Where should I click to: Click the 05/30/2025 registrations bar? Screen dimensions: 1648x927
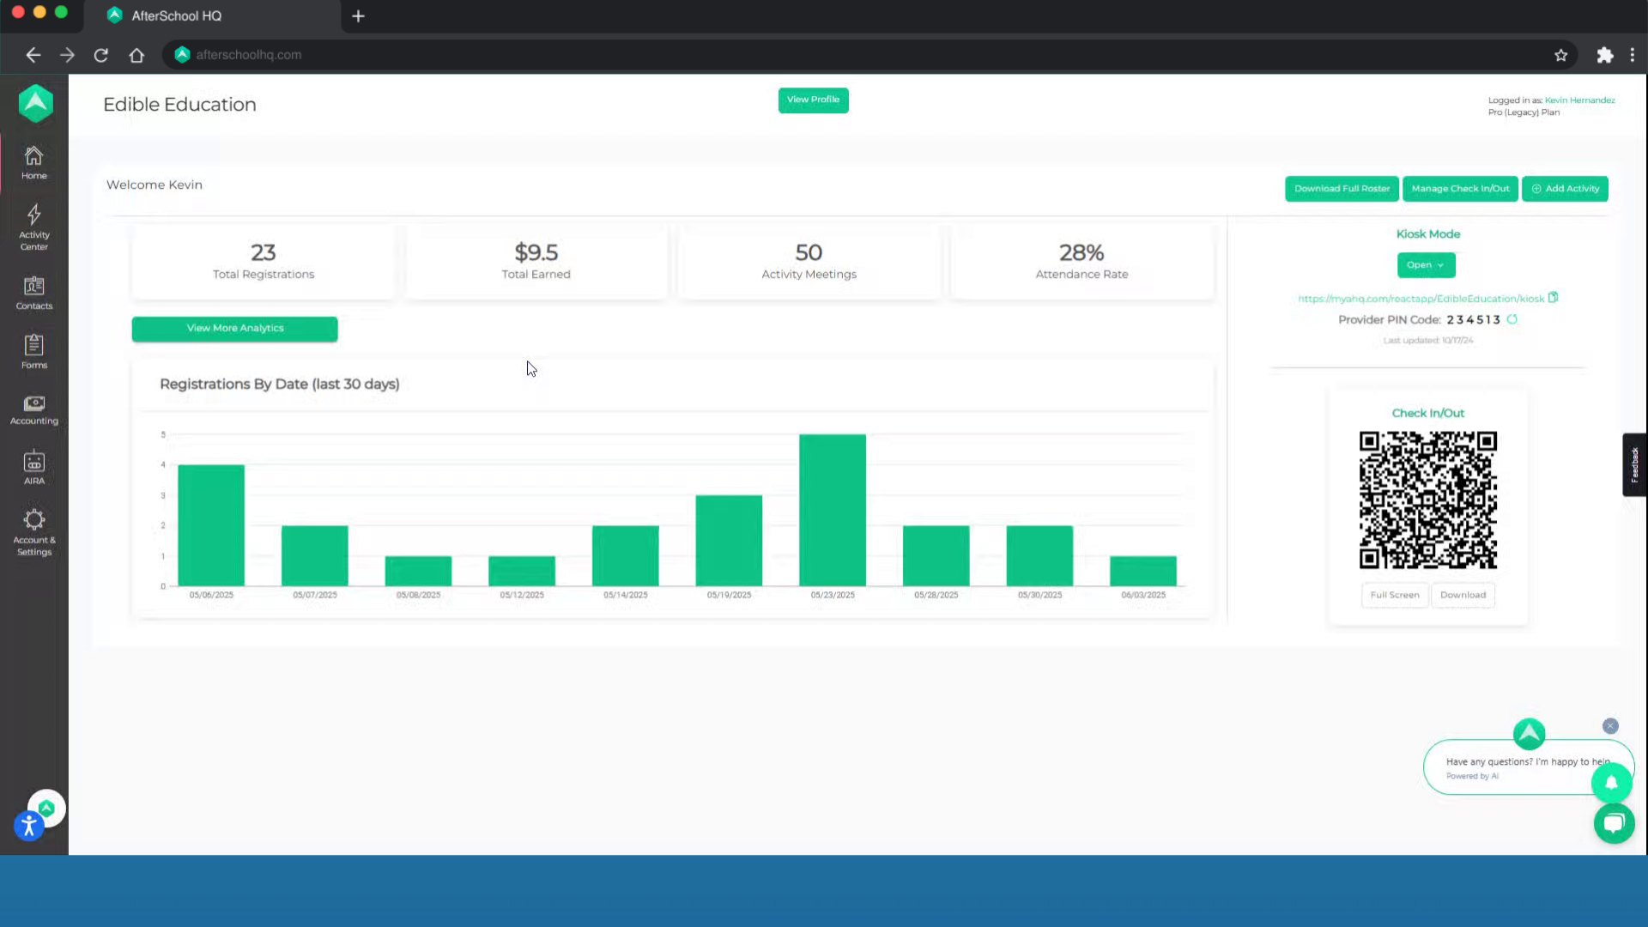(x=1039, y=556)
